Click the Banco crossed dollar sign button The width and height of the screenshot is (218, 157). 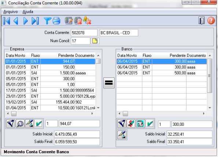click(x=131, y=124)
